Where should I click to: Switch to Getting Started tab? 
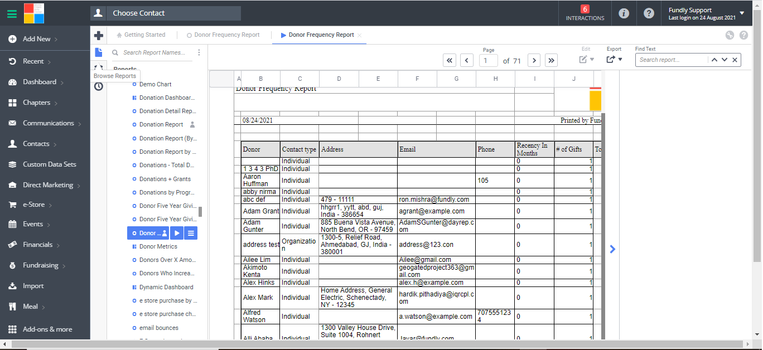tap(141, 35)
